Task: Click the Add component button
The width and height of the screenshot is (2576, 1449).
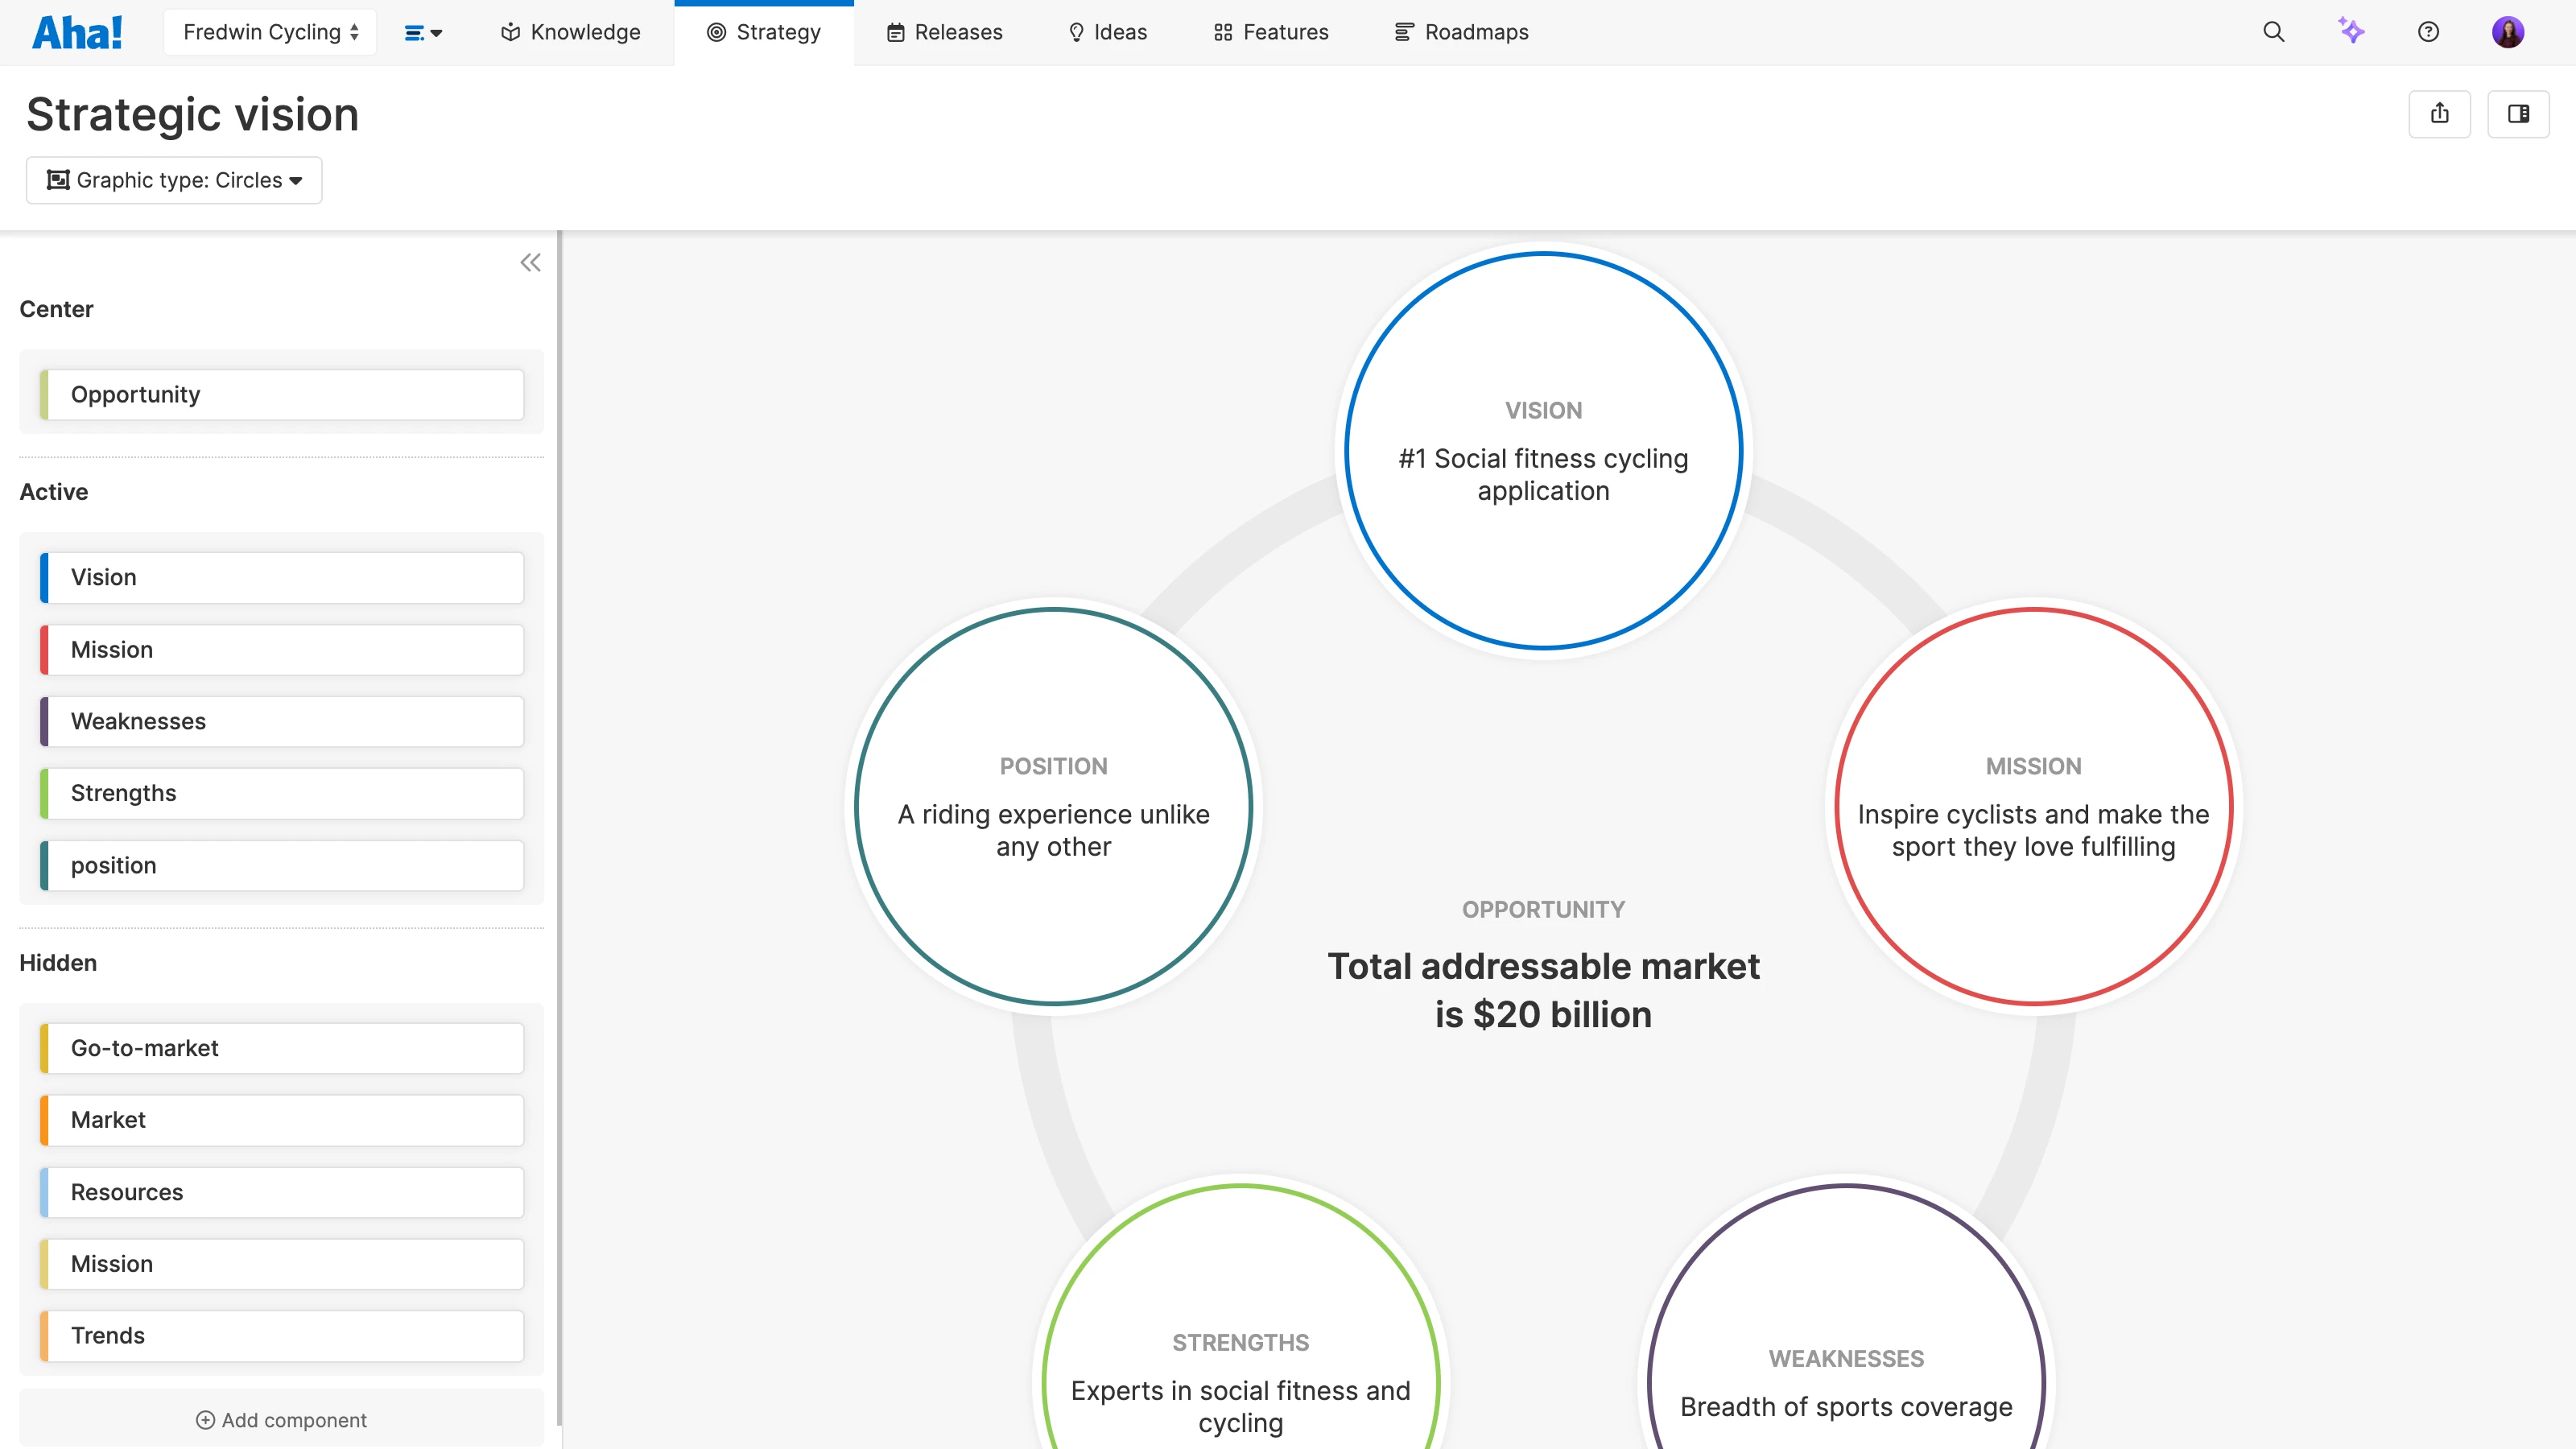Action: tap(281, 1419)
